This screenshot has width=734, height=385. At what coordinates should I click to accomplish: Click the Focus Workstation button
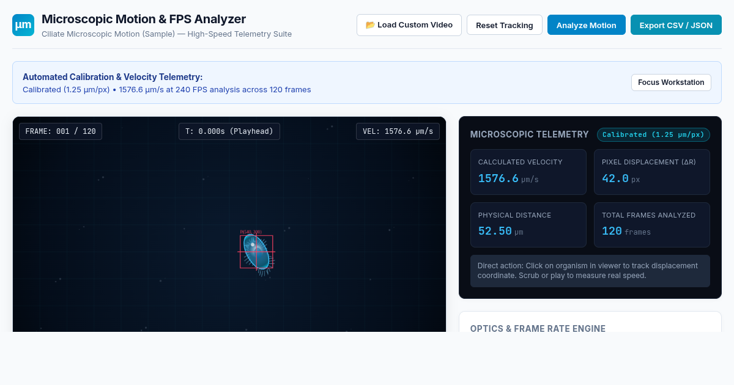[x=671, y=82]
